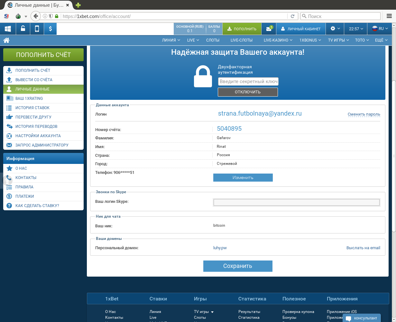
Task: Click the green onion Tor icon
Action: pos(18,16)
